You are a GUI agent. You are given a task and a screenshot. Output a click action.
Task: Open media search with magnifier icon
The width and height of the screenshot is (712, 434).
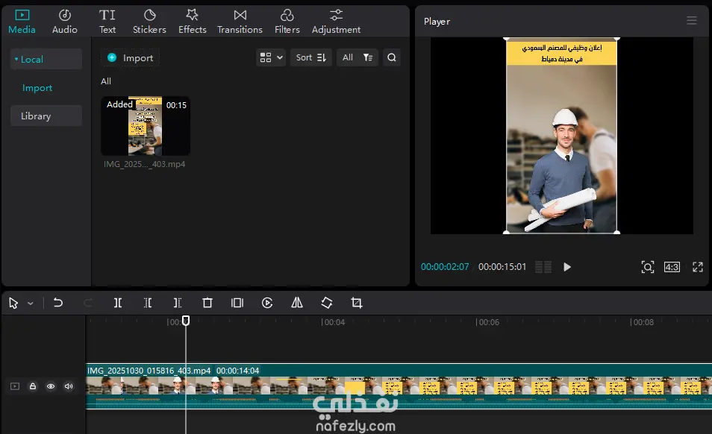tap(392, 57)
